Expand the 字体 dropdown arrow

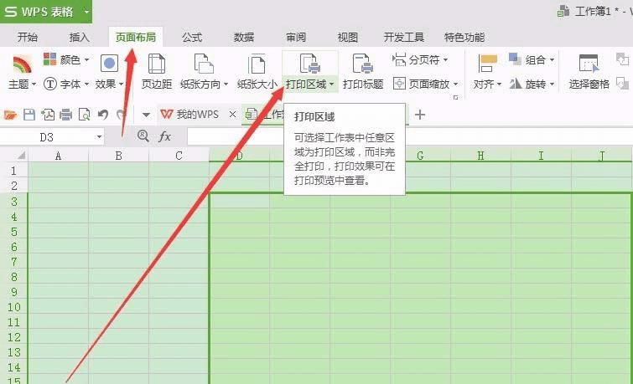pyautogui.click(x=87, y=84)
